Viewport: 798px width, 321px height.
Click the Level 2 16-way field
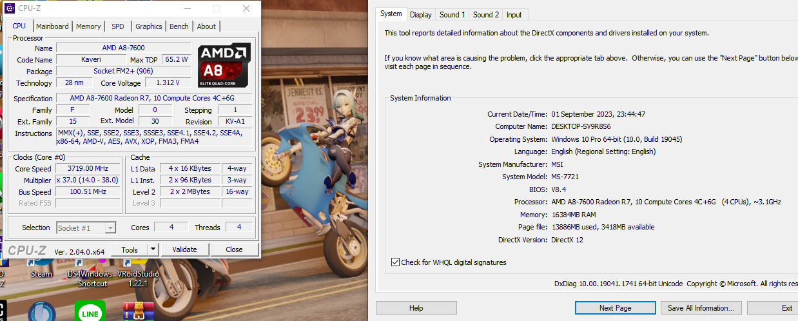pyautogui.click(x=237, y=192)
